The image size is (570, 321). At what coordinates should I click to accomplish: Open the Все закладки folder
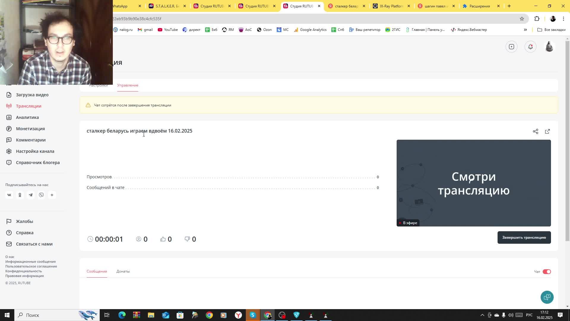(551, 30)
